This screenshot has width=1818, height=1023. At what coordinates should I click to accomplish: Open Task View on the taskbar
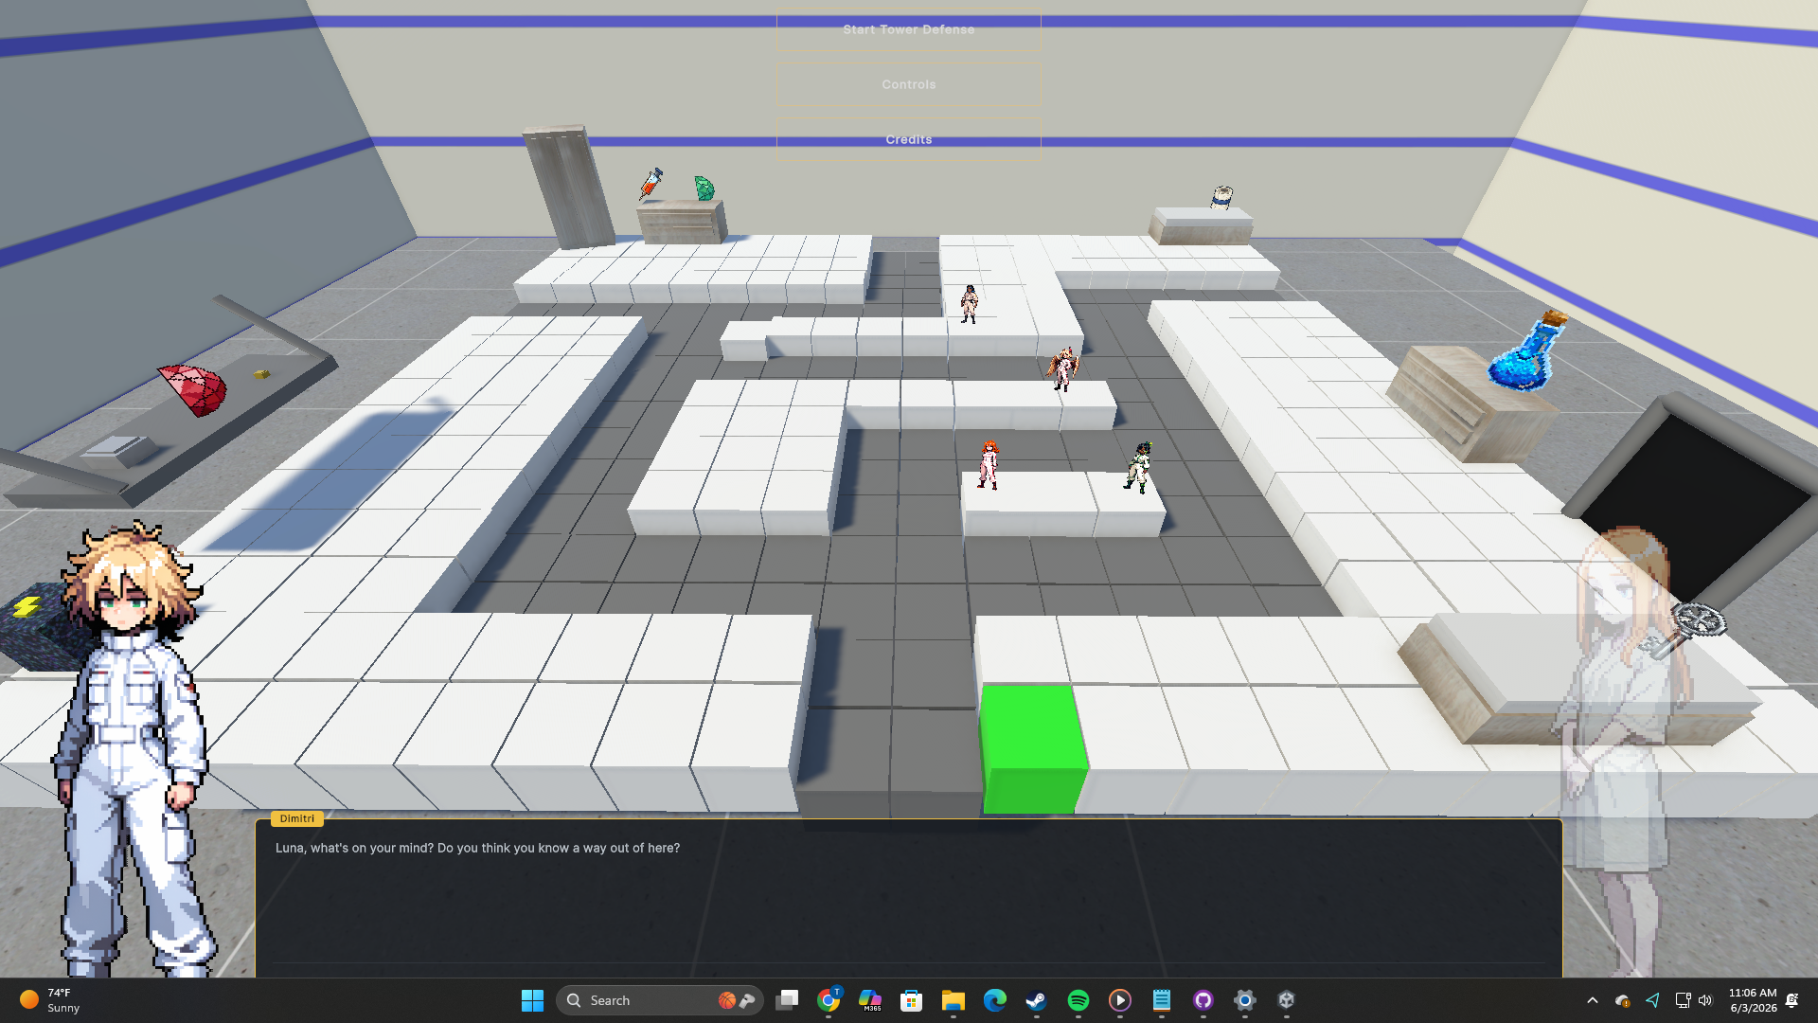pyautogui.click(x=787, y=1000)
